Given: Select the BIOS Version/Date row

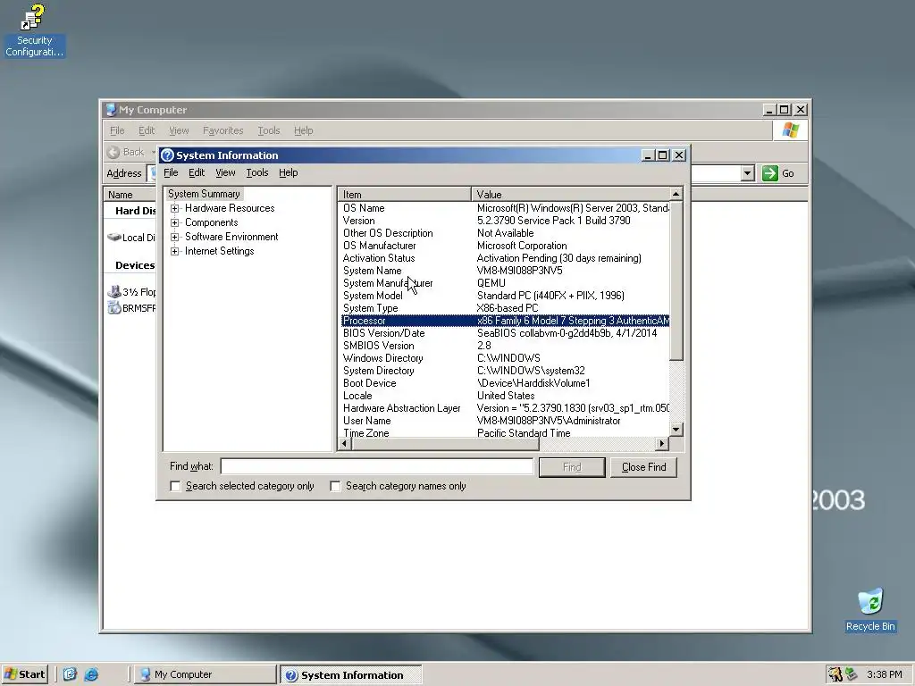Looking at the screenshot, I should click(x=505, y=333).
